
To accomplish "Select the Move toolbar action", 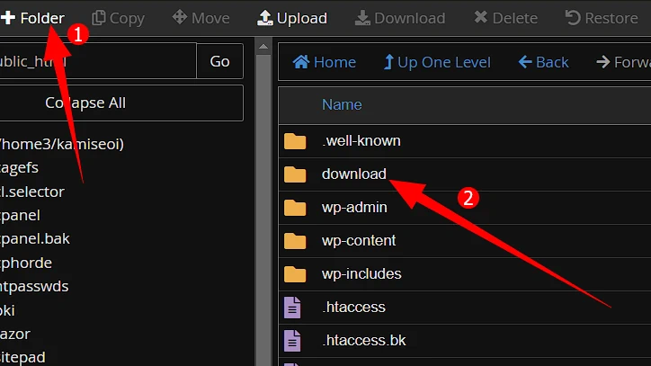I will (201, 18).
